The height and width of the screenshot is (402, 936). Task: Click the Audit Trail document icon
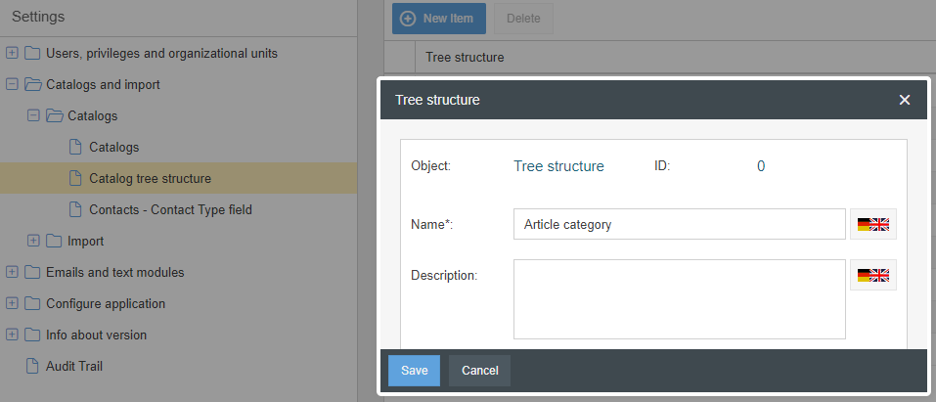point(32,366)
